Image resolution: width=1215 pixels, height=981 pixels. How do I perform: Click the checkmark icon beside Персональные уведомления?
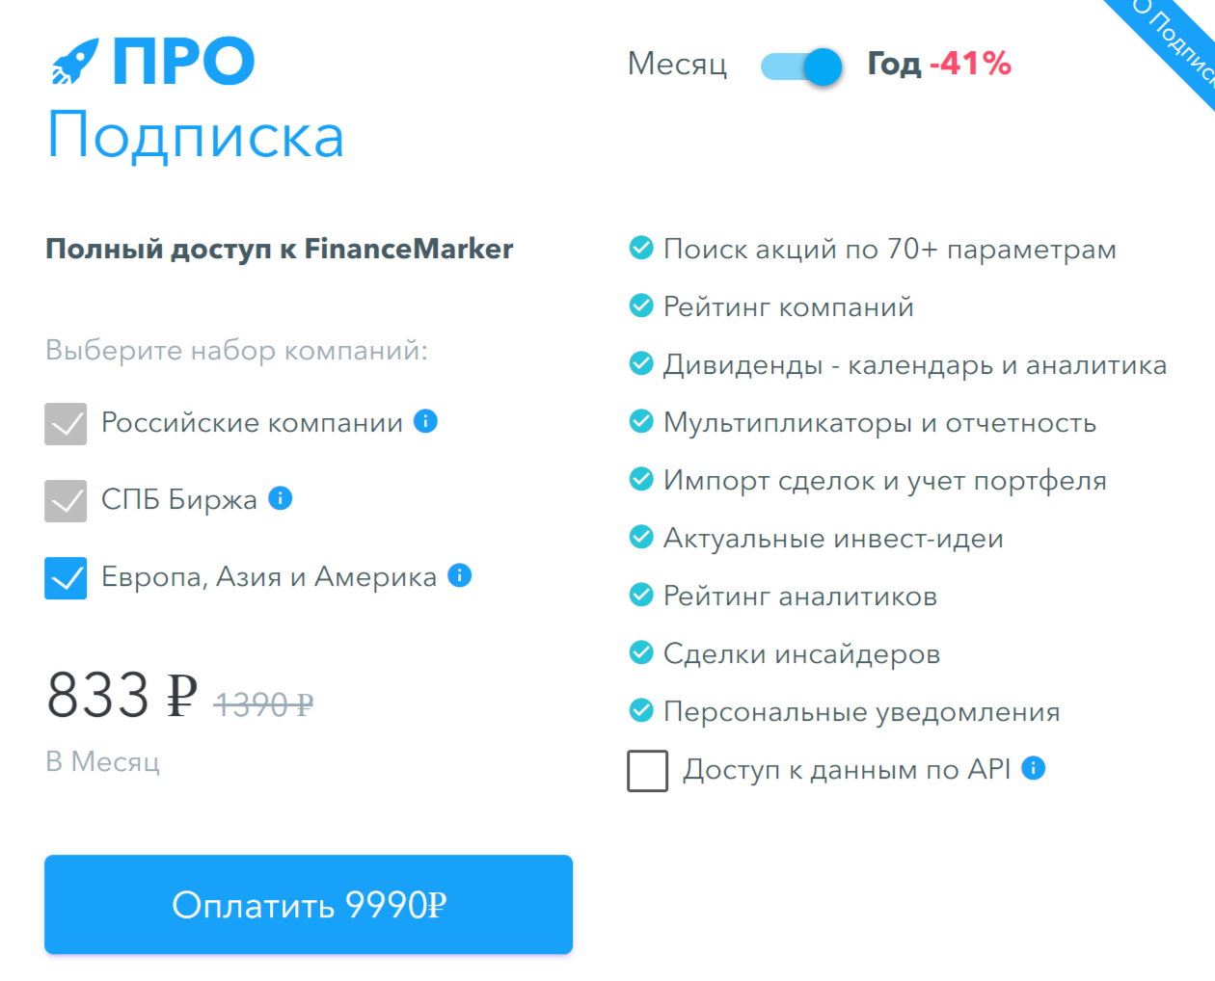tap(641, 710)
